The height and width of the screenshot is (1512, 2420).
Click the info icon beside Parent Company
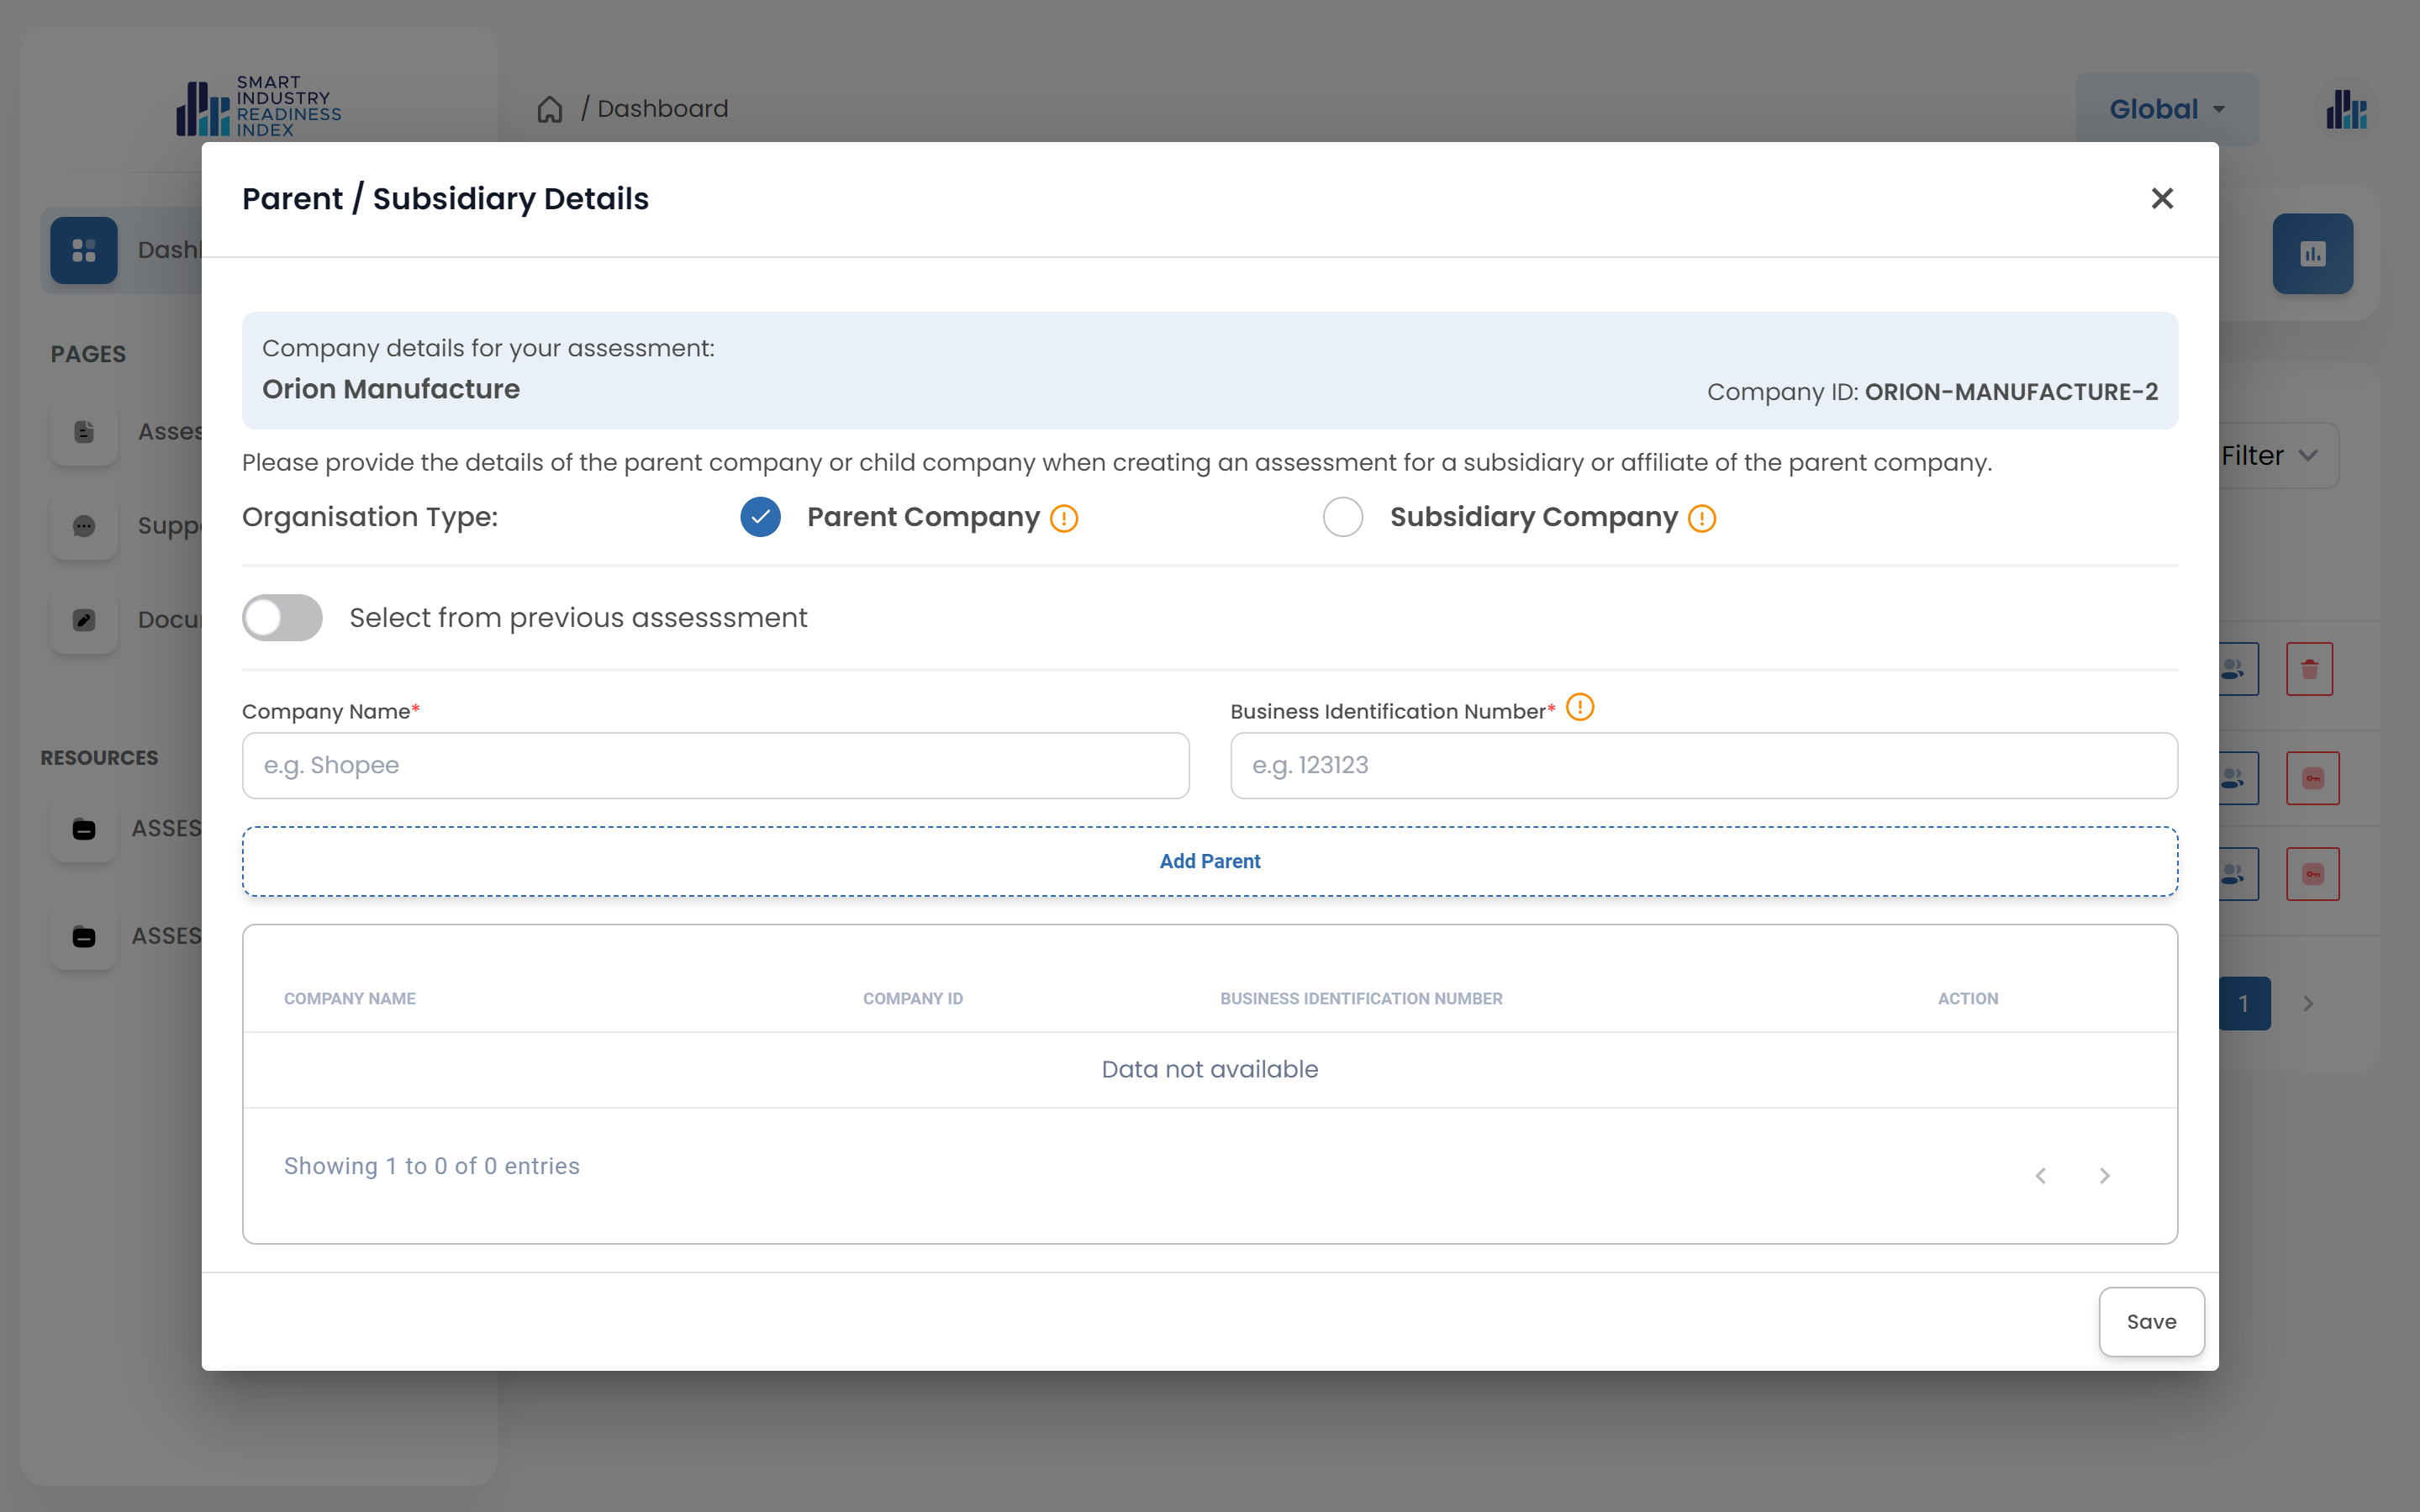[1064, 519]
